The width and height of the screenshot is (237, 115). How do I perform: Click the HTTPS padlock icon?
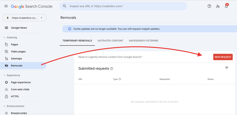pos(6,96)
